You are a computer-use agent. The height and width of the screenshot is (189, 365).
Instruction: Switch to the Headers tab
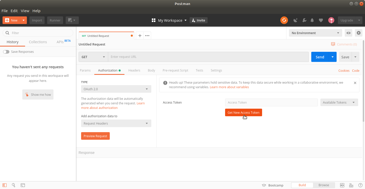click(134, 70)
